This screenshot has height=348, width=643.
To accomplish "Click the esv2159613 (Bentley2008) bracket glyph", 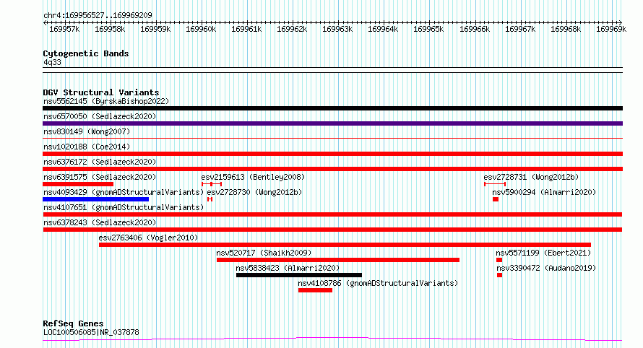I will (x=212, y=184).
